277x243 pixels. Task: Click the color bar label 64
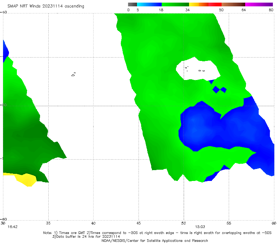click(244, 10)
